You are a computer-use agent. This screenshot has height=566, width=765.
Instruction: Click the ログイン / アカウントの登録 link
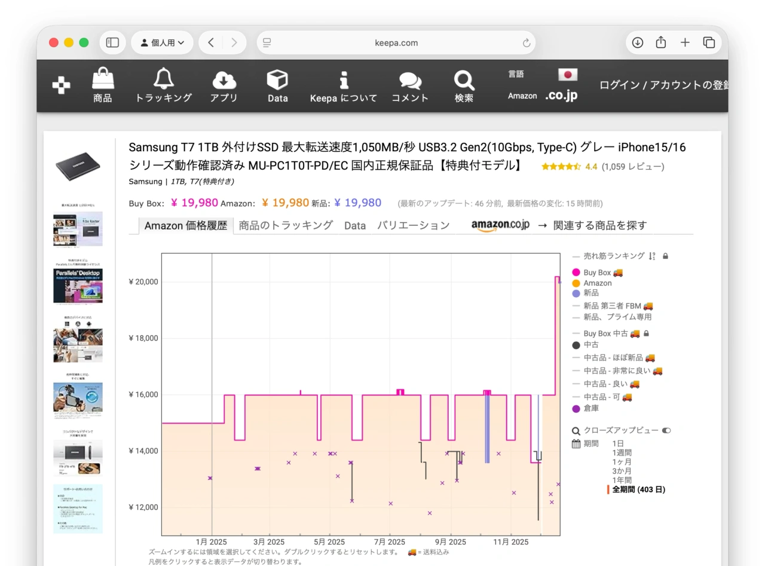tap(663, 85)
